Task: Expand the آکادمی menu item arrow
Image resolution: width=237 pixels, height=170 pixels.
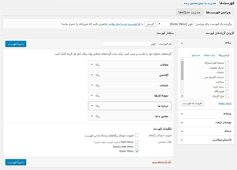Action: coord(92,75)
